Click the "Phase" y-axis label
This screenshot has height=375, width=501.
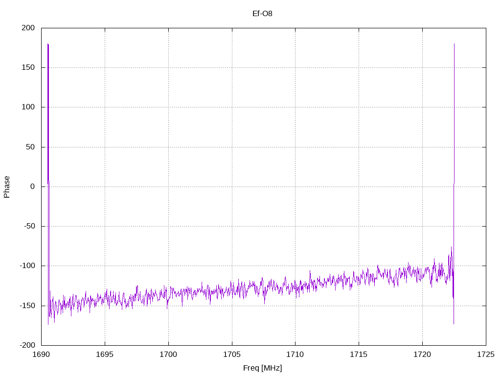[x=7, y=187]
